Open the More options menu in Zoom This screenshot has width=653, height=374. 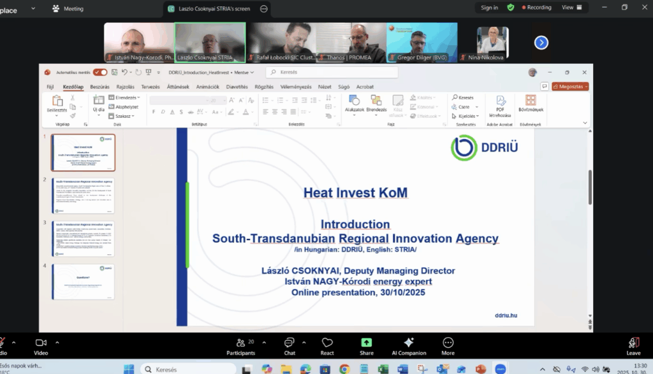(x=448, y=345)
